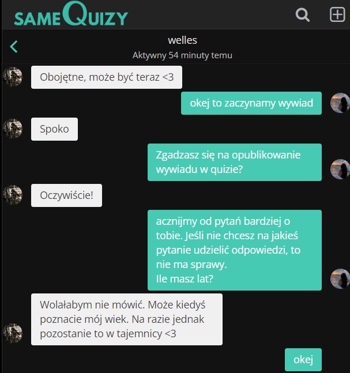Click own avatar beside "okej to zaczynamy wywiad"

tap(340, 103)
